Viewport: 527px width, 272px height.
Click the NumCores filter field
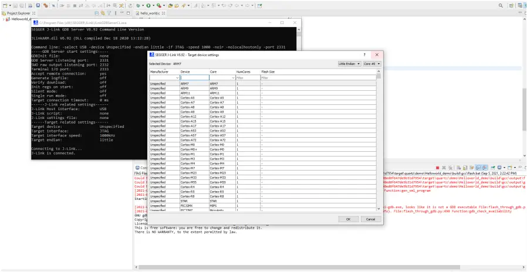point(248,77)
